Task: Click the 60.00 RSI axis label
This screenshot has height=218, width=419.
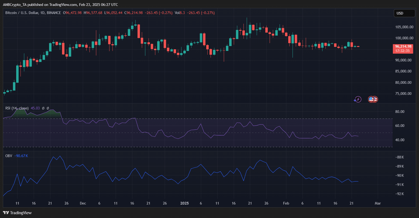Action: coord(400,126)
